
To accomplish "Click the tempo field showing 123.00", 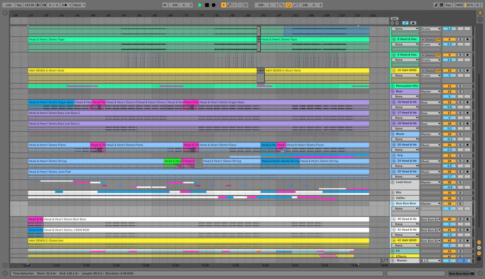I will coord(29,5).
